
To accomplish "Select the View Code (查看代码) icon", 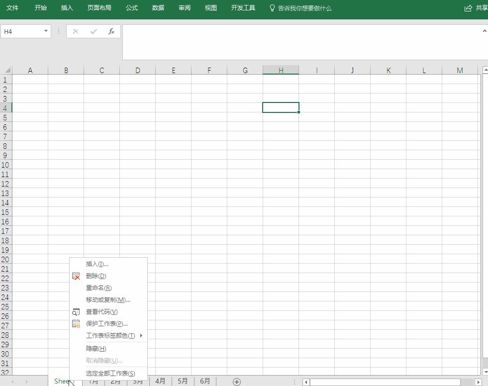I will (76, 312).
